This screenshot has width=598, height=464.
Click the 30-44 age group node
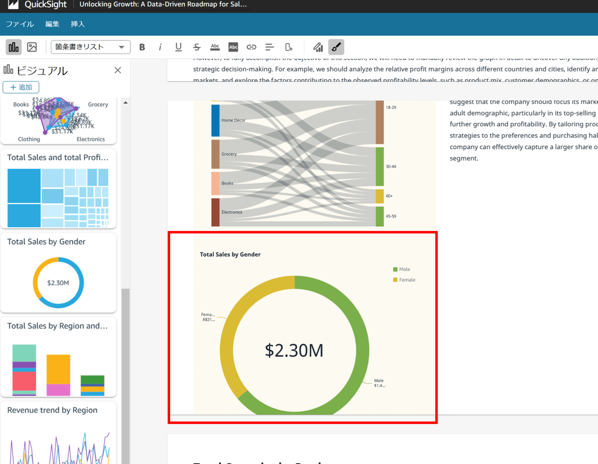coord(380,167)
